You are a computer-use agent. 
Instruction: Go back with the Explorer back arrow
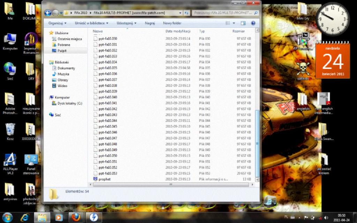pyautogui.click(x=47, y=13)
